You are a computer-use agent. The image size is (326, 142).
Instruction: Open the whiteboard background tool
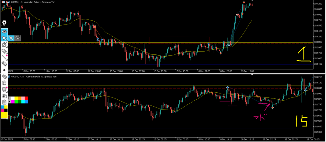[x=4, y=89]
